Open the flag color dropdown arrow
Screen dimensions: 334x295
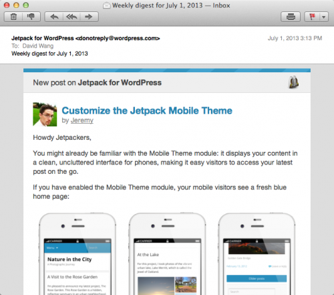point(324,17)
